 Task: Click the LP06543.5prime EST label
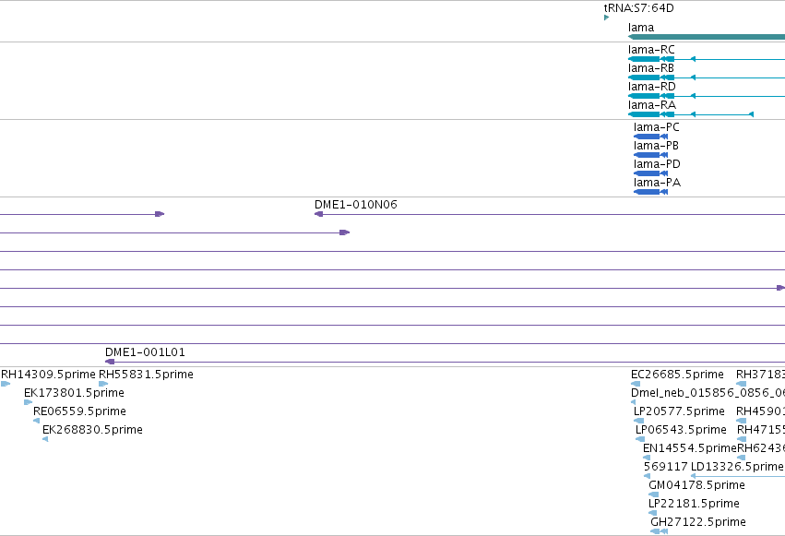pos(681,430)
